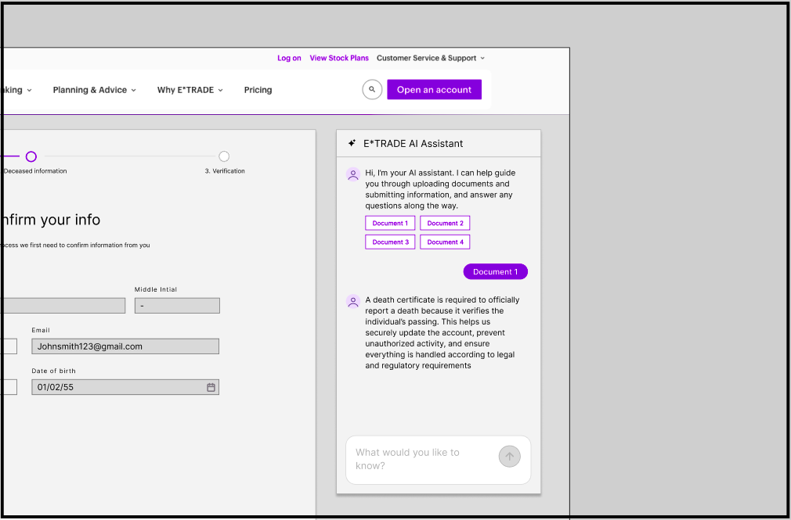The image size is (791, 520).
Task: Select the Deceased information step circle
Action: point(31,156)
